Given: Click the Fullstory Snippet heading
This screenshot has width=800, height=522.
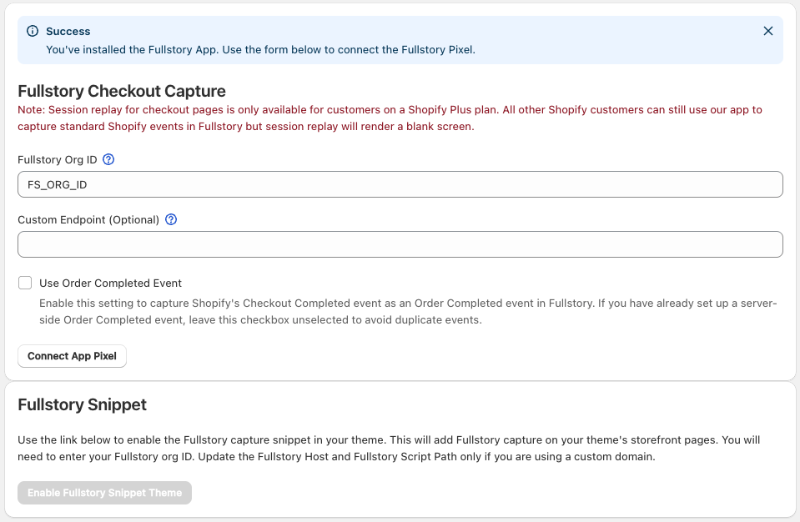Looking at the screenshot, I should click(x=82, y=404).
